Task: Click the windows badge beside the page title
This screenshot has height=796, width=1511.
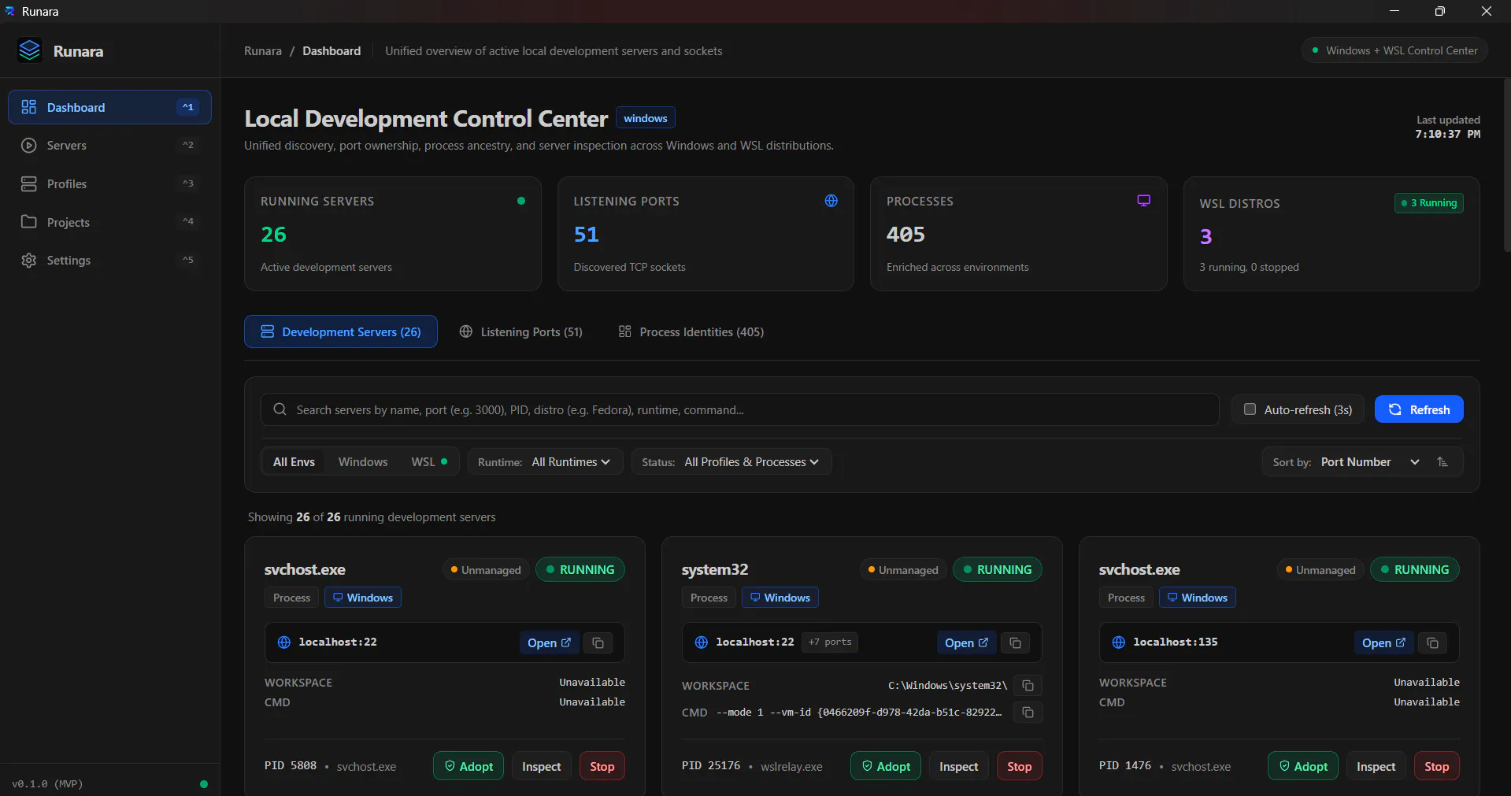Action: click(x=646, y=118)
